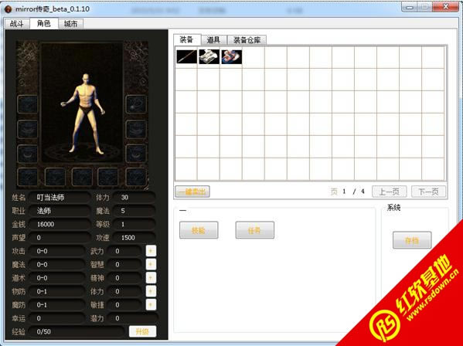Add a point to 敏捷 stat
Viewport: 463px width, 346px height.
(151, 305)
